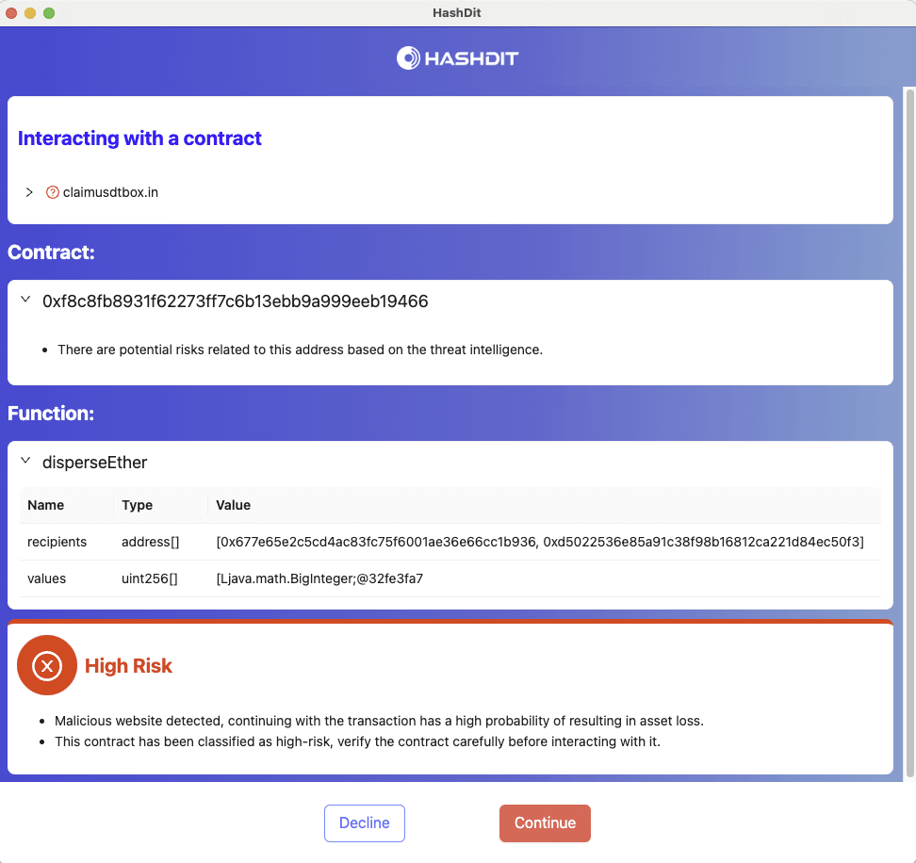
Task: Expand the claimusdtbox.in site details
Action: click(29, 192)
